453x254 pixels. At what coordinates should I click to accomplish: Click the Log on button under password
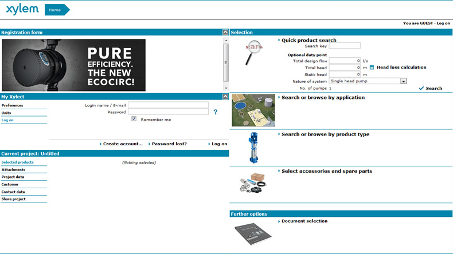click(x=219, y=144)
